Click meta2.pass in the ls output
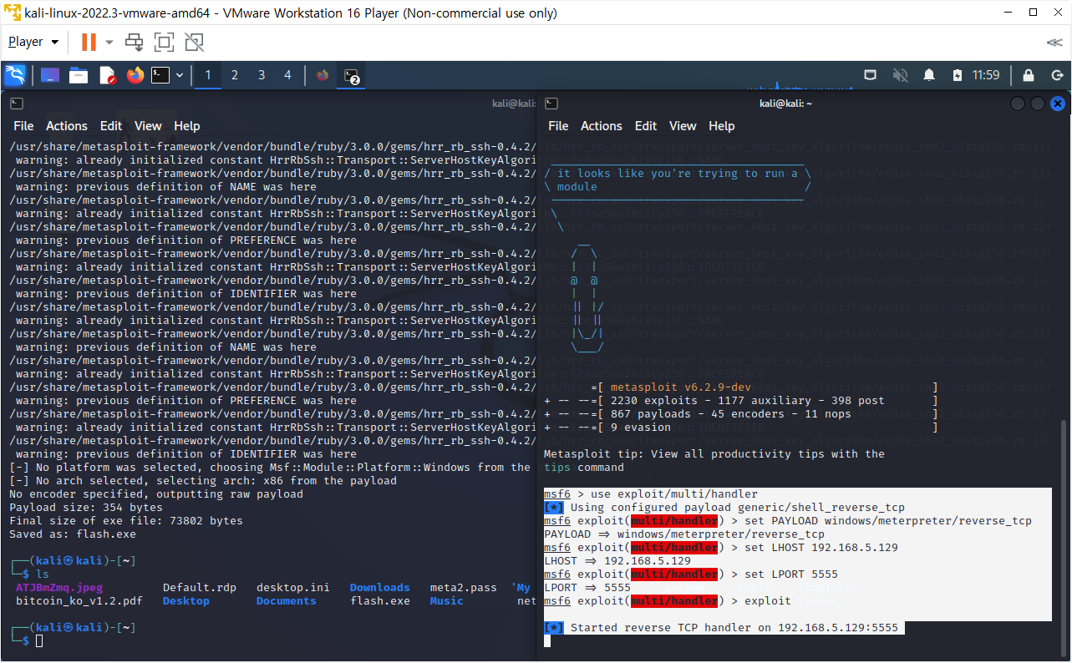Image resolution: width=1072 pixels, height=663 pixels. [x=464, y=588]
